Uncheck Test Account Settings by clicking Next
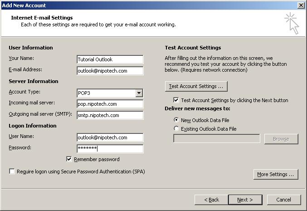This screenshot has height=211, width=307. point(176,100)
